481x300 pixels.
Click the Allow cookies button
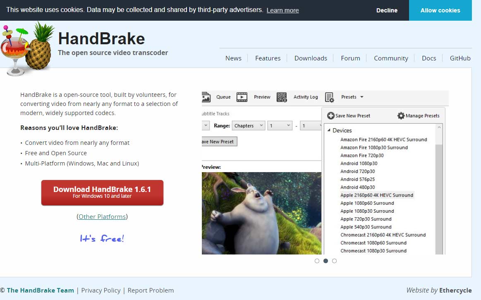[440, 10]
